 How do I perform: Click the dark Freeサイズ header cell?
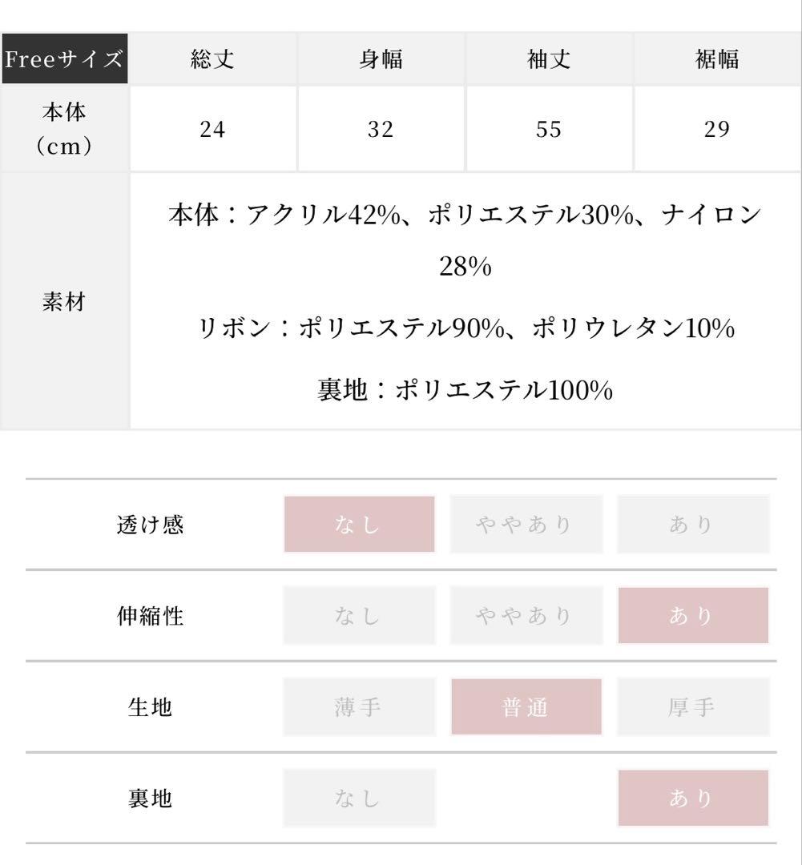coord(64,59)
